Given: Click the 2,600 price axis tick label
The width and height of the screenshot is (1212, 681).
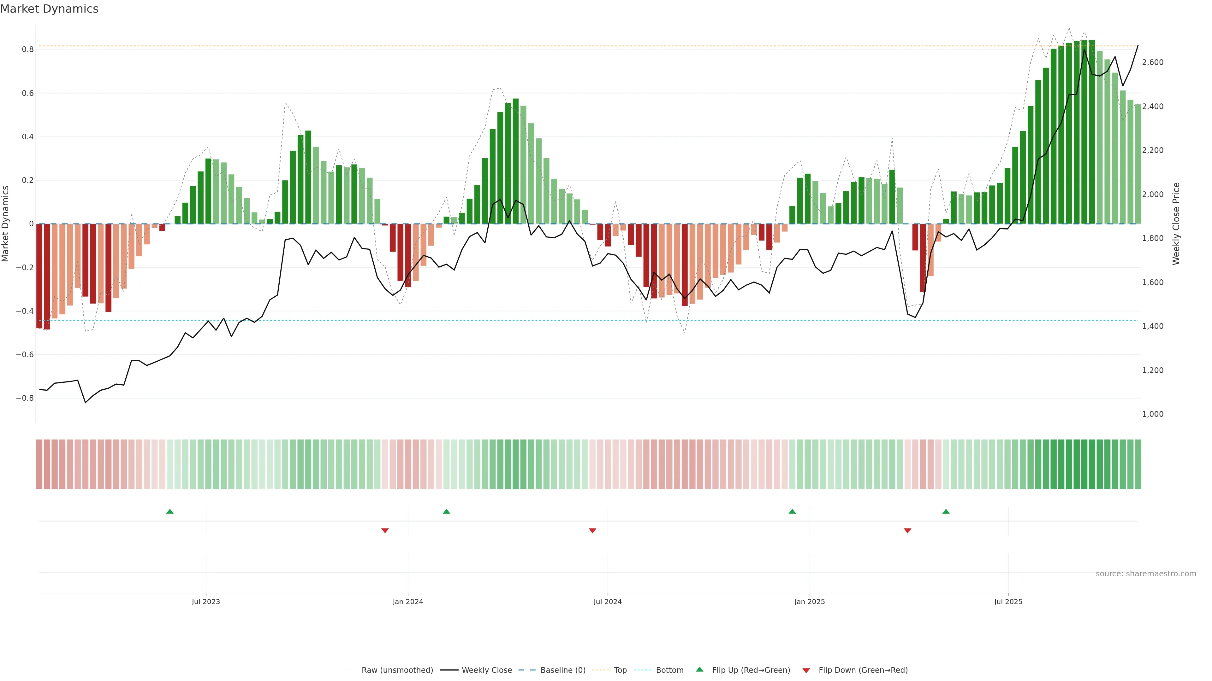Looking at the screenshot, I should coord(1153,62).
